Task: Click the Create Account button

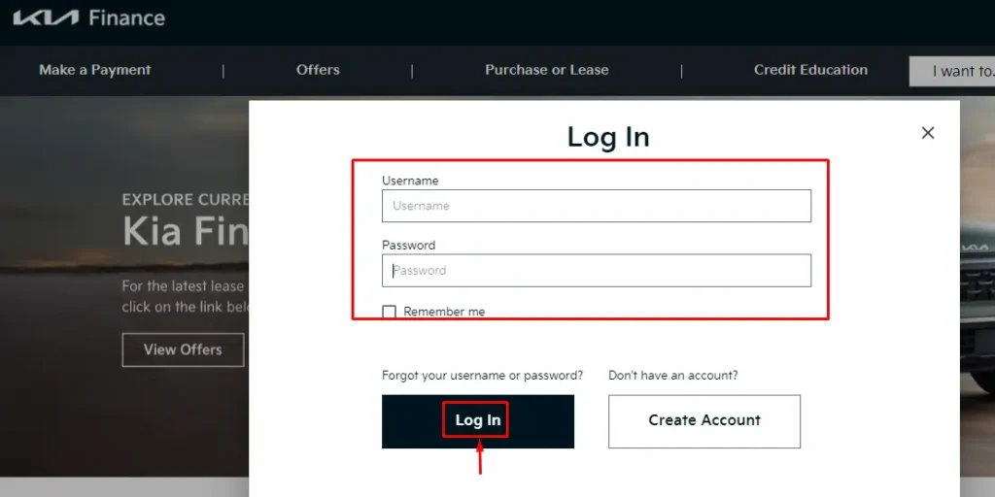Action: click(x=704, y=420)
